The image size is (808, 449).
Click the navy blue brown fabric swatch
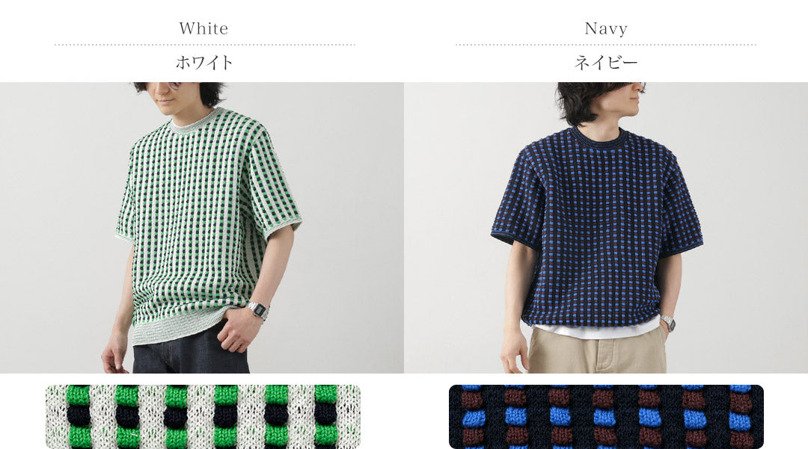606,417
